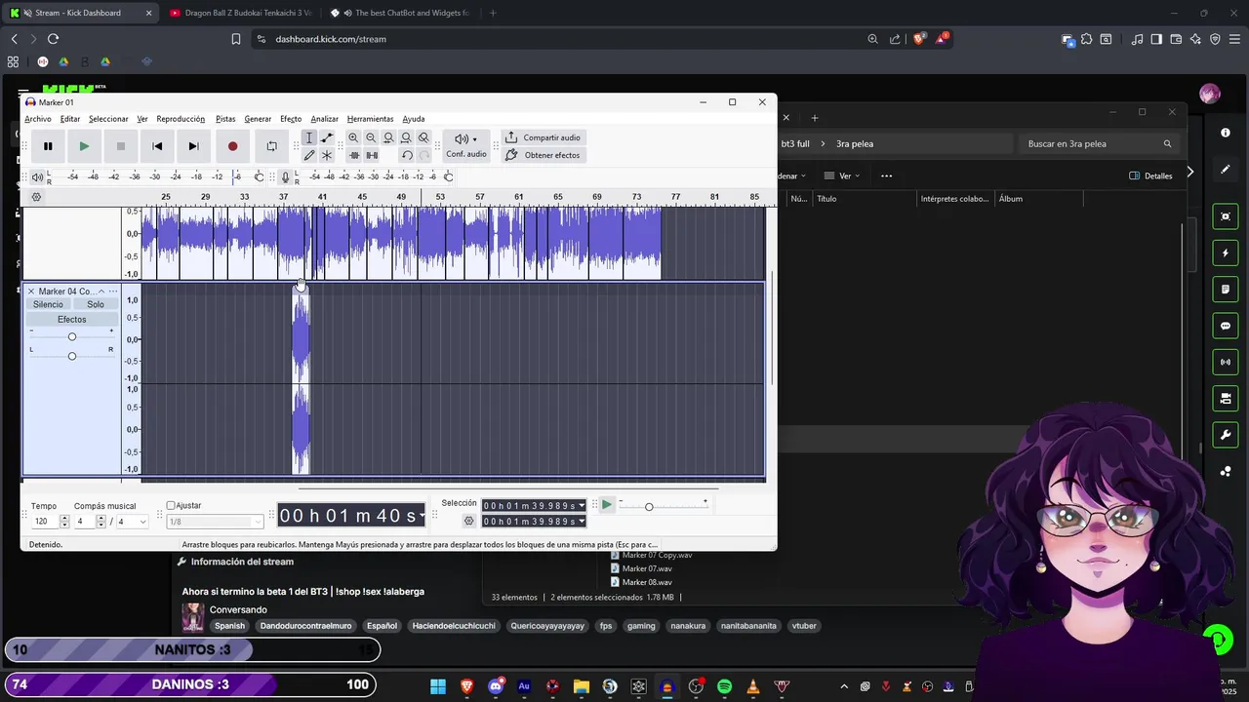1249x702 pixels.
Task: Open timeline options gear icon
Action: tap(36, 197)
